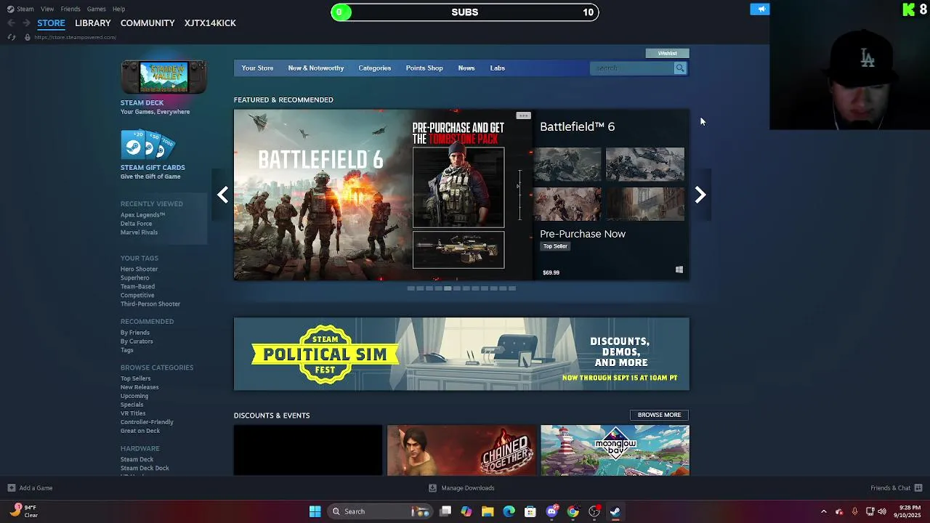Select first carousel page dot
The width and height of the screenshot is (930, 523).
pyautogui.click(x=411, y=288)
